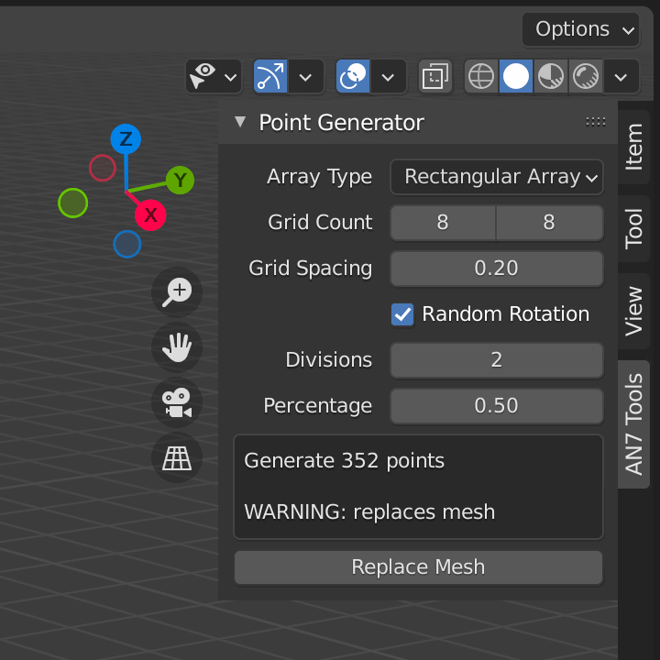The image size is (660, 660).
Task: Open the Tool sidebar tab
Action: 633,228
